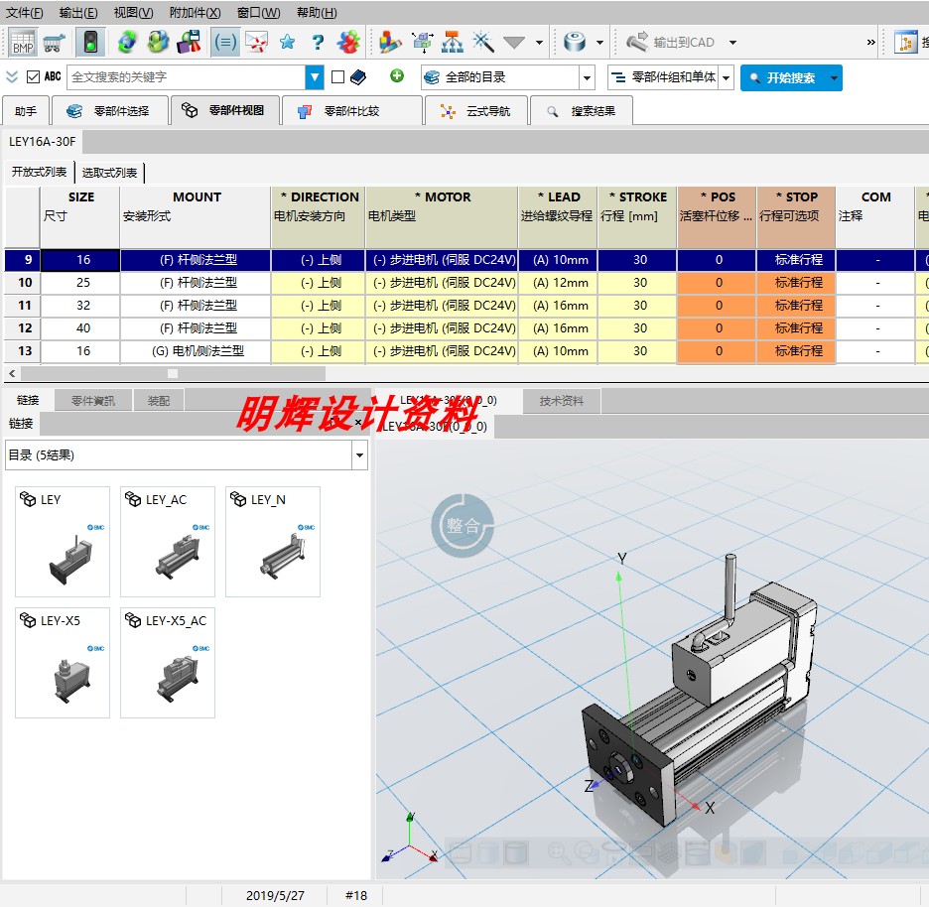
Task: Switch to the 零部件比较 tab
Action: click(352, 111)
